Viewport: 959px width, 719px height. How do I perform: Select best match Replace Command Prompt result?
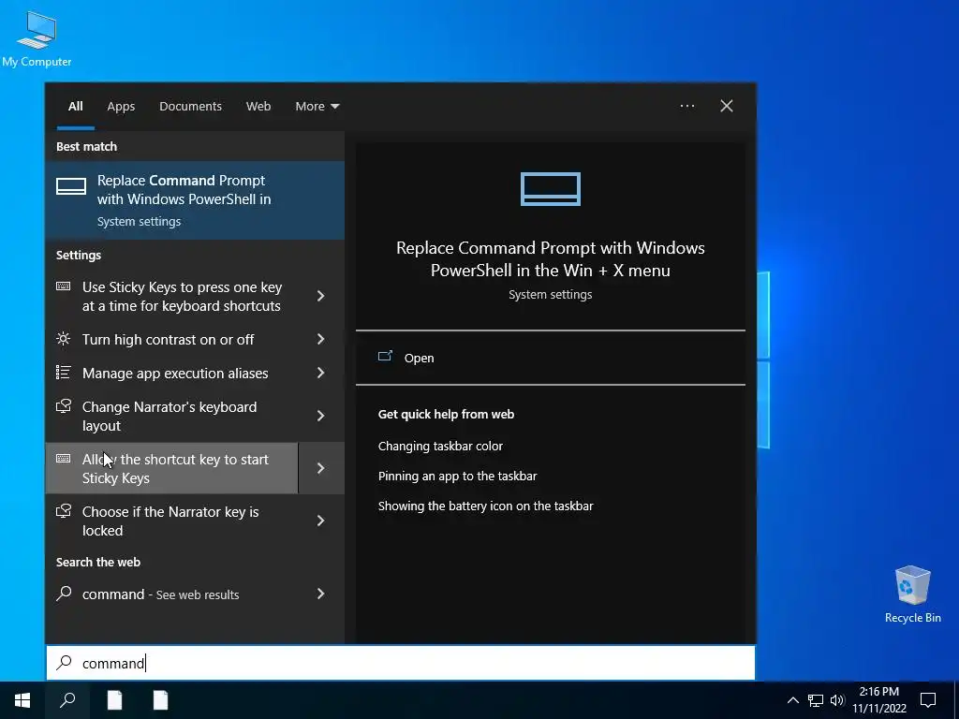(195, 200)
